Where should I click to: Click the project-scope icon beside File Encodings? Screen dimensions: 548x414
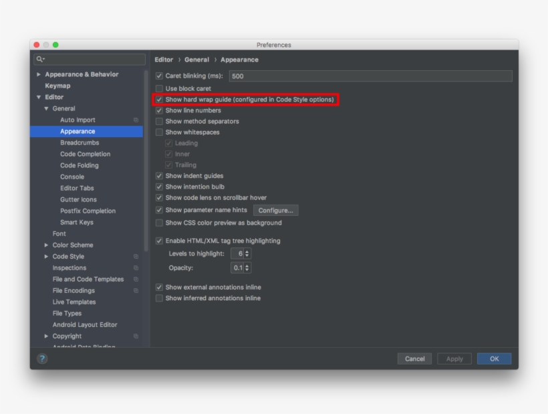pos(136,291)
